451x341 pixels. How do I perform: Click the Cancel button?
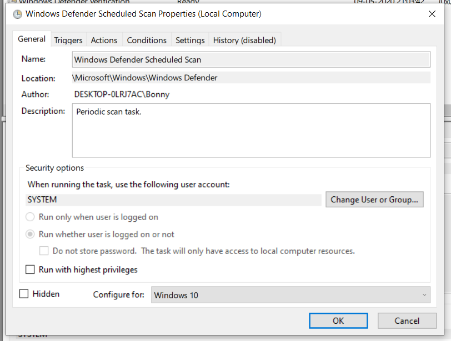pyautogui.click(x=407, y=320)
